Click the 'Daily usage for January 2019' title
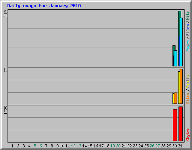192x150 pixels. [x=44, y=6]
